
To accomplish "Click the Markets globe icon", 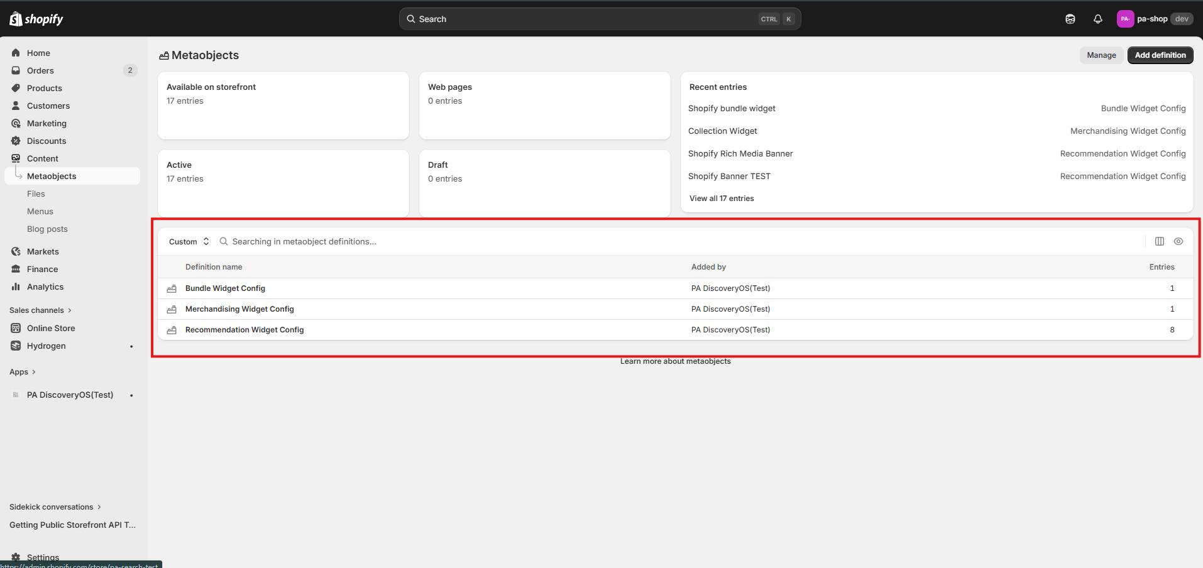I will [16, 251].
